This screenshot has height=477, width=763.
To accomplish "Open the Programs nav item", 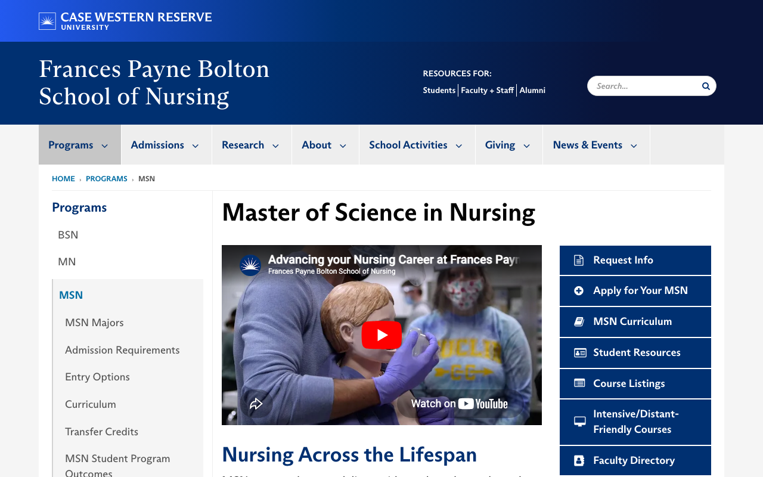I will [80, 145].
